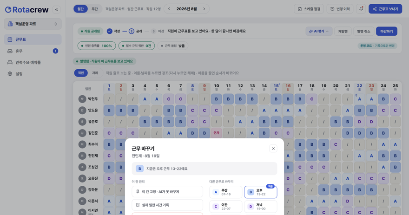The width and height of the screenshot is (409, 215).
Task: Click 오유진's avatar
Action: tap(82, 178)
